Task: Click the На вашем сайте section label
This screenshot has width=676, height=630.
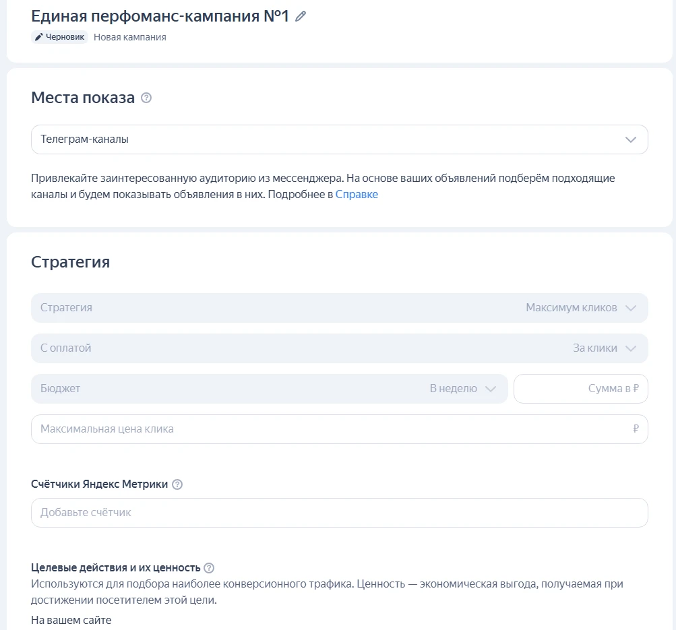Action: tap(70, 620)
